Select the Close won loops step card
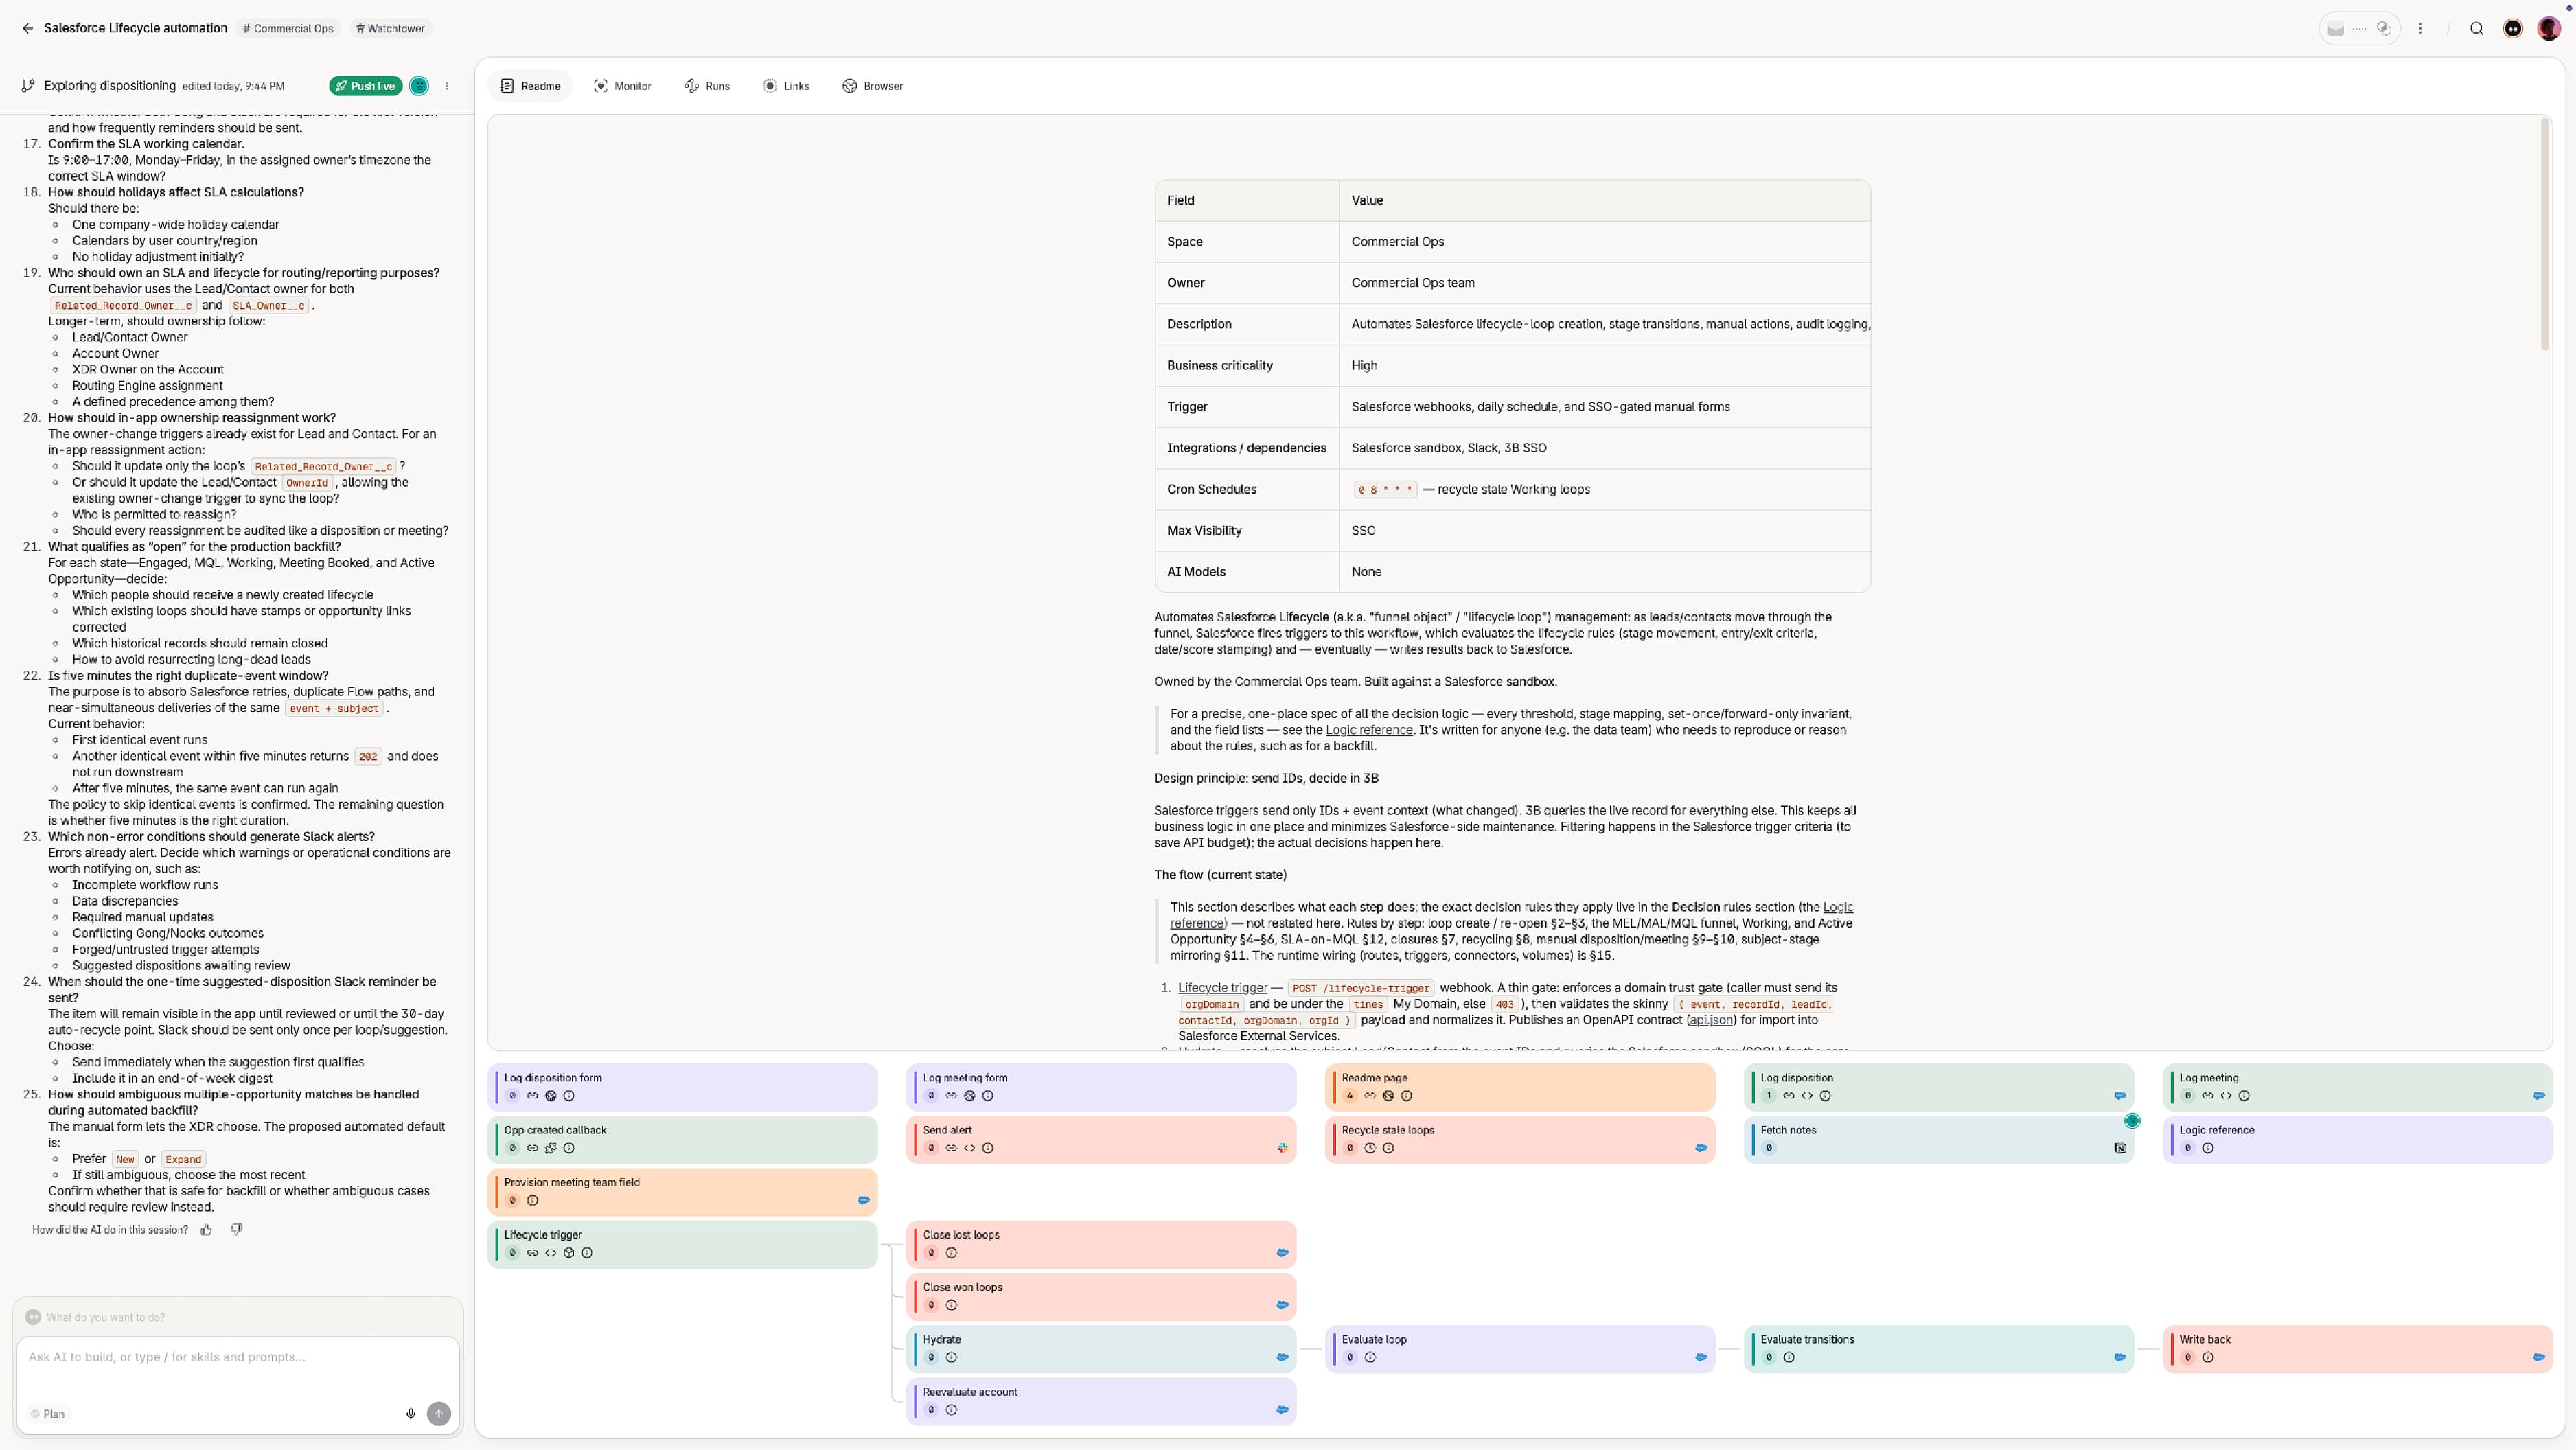Screen dimensions: 2576x1450 tap(1101, 1296)
